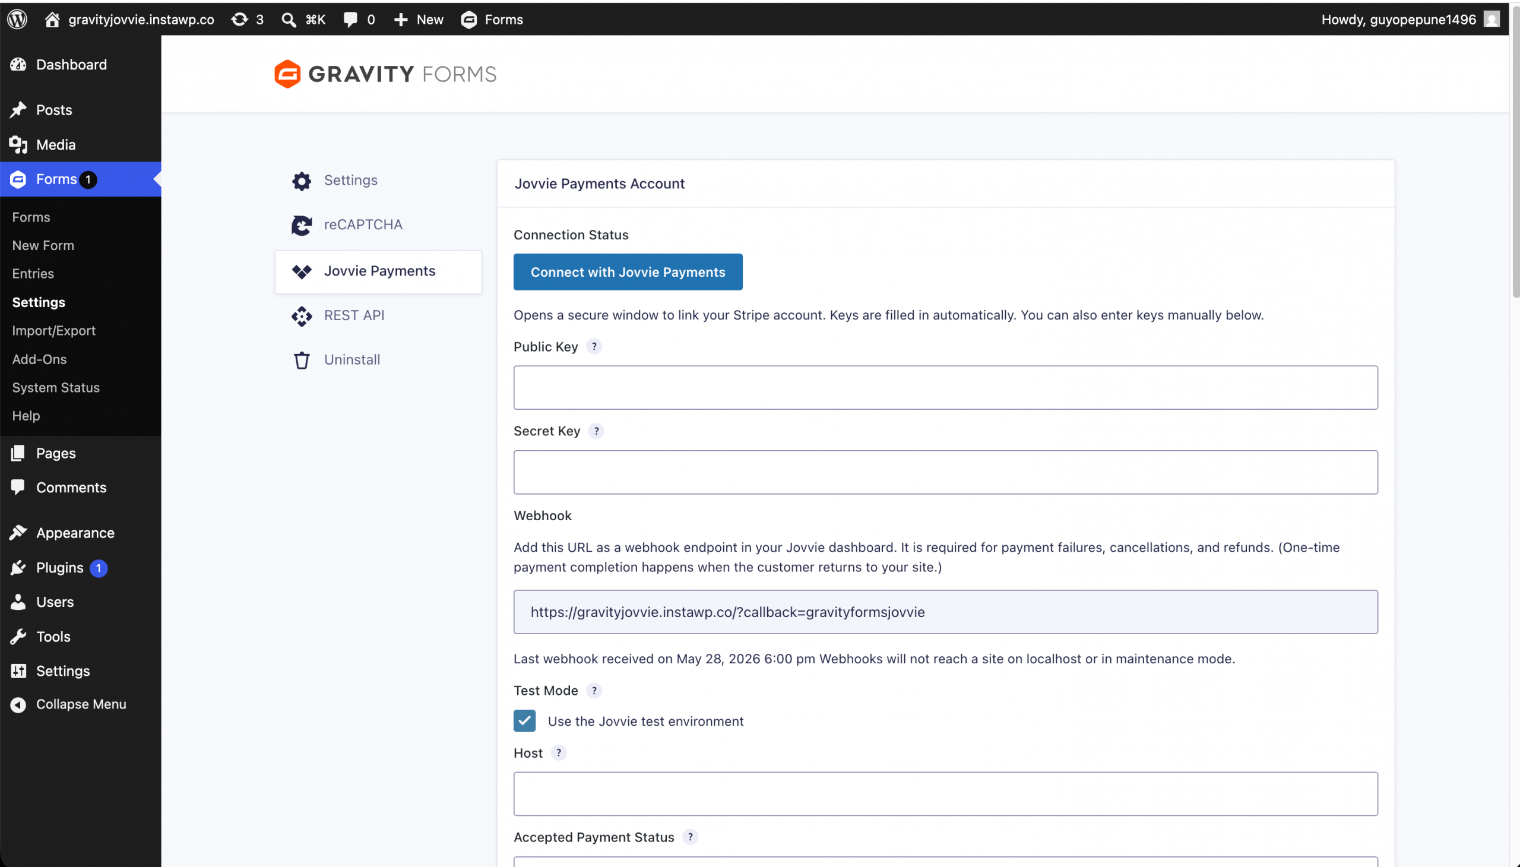Screen dimensions: 1520x867
Task: Click the Posts pushpin icon
Action: coord(18,110)
